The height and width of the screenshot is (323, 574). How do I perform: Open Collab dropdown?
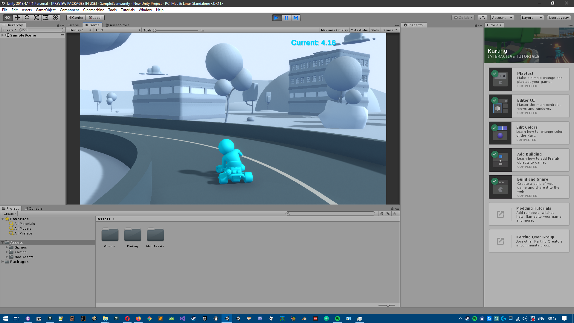click(x=463, y=18)
